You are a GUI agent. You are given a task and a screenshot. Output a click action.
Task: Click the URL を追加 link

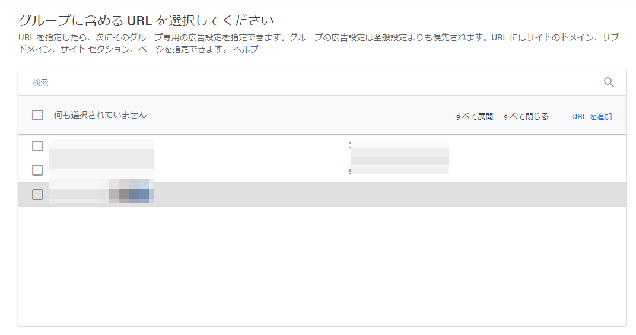pyautogui.click(x=592, y=116)
